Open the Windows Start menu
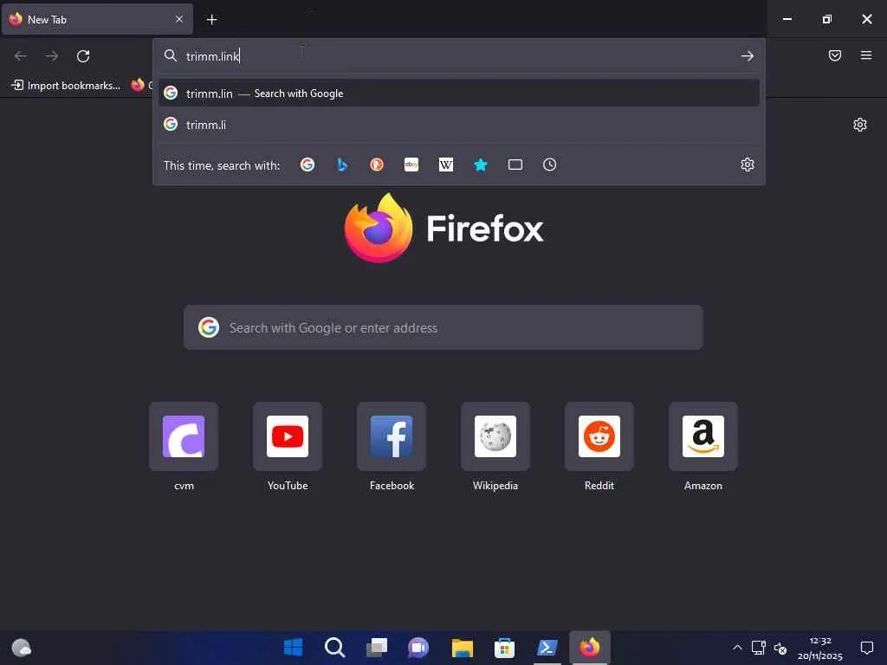The image size is (887, 665). coord(293,648)
